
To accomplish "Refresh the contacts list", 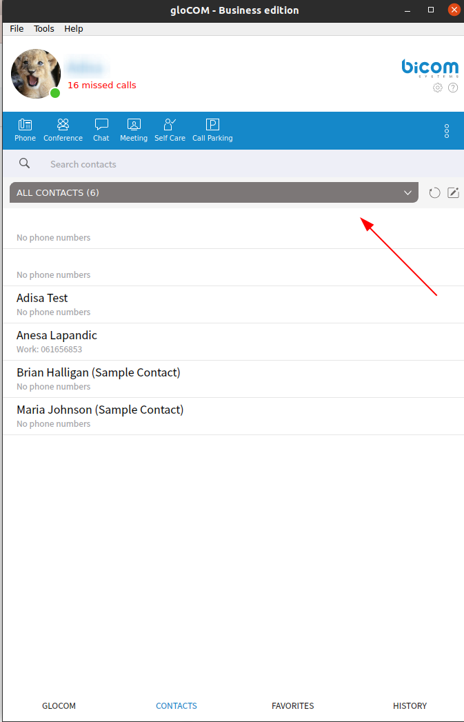I will coord(434,193).
